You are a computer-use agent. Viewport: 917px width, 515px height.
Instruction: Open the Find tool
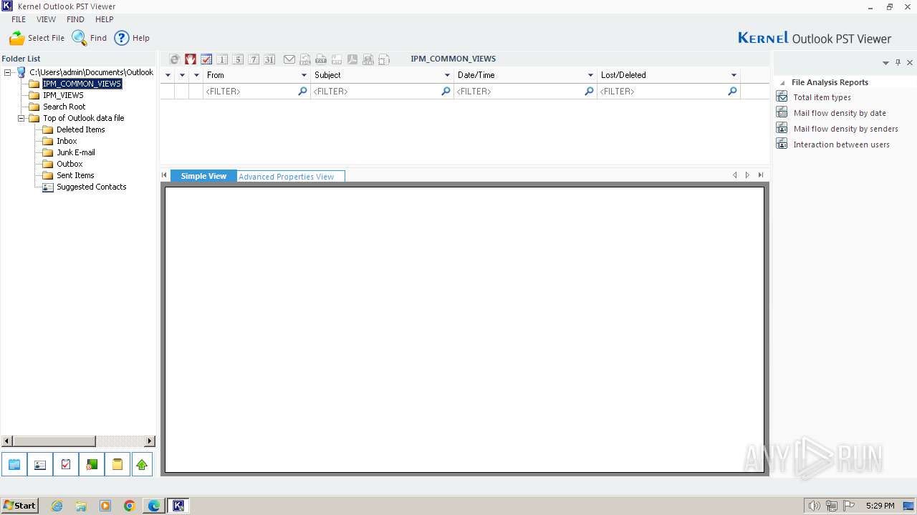pos(90,38)
